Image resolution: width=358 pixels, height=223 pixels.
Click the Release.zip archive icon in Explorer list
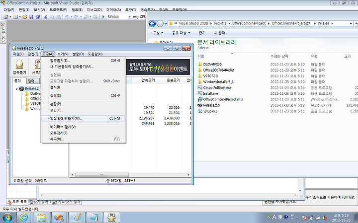pyautogui.click(x=200, y=105)
